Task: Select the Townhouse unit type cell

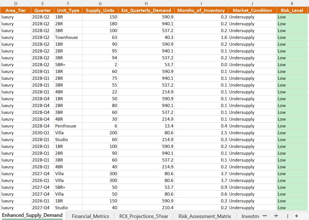Action: (x=66, y=37)
